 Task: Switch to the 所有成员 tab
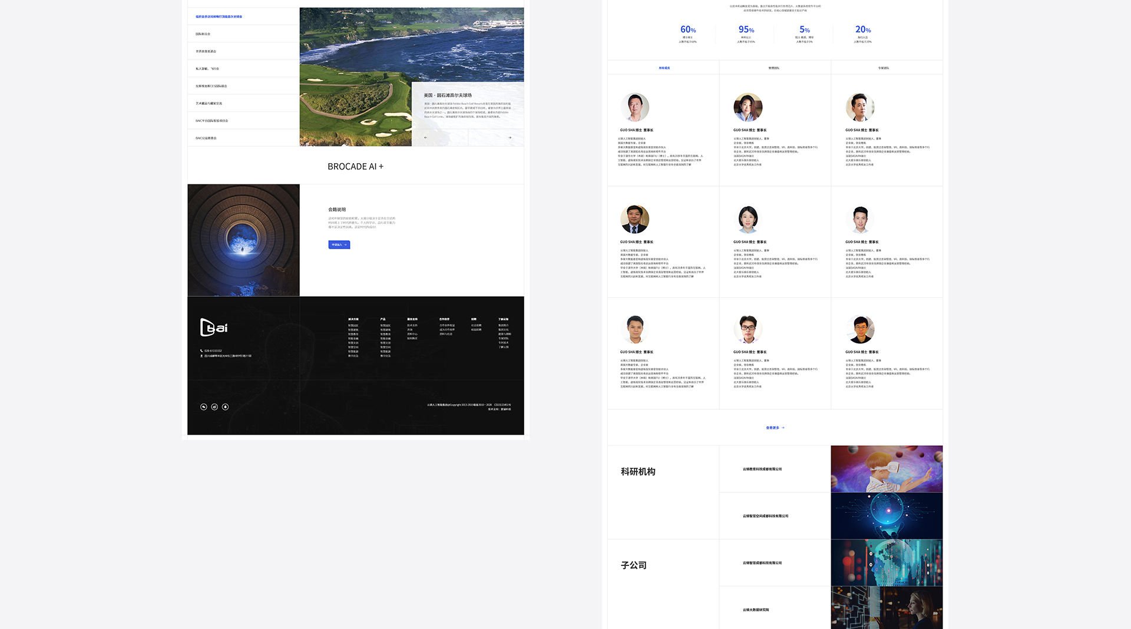(x=664, y=68)
